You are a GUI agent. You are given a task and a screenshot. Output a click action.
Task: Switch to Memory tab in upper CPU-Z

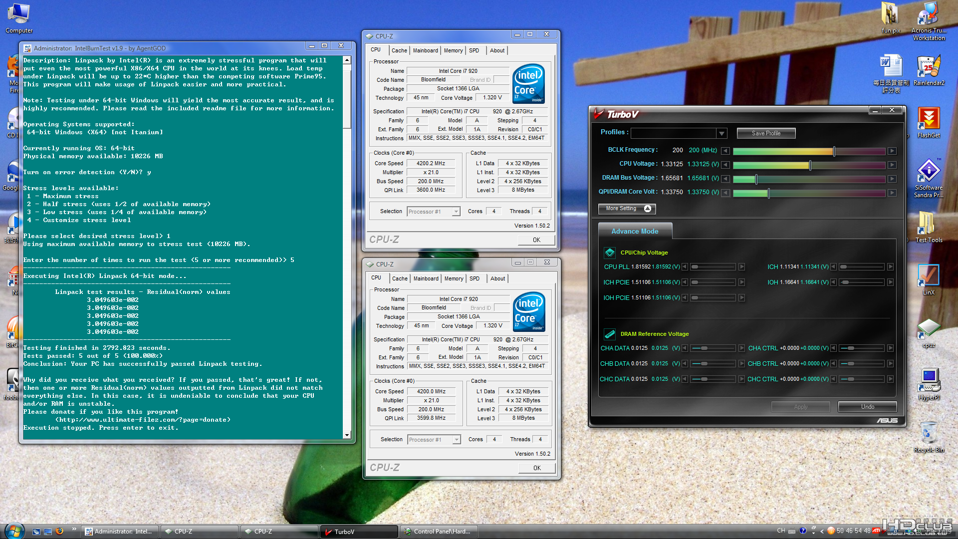[x=453, y=50]
